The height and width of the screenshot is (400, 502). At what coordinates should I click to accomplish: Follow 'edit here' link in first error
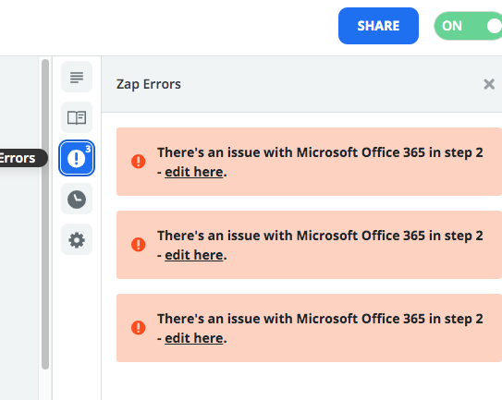(194, 172)
